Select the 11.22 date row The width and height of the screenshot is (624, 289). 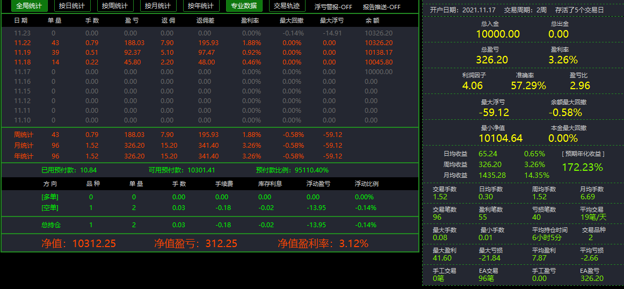210,43
